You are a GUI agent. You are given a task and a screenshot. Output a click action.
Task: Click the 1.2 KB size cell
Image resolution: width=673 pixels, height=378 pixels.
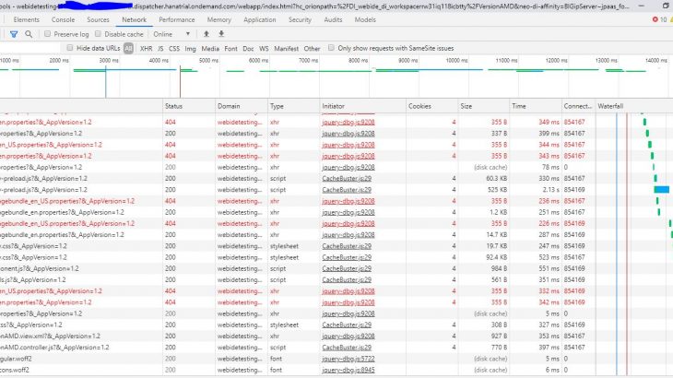[499, 212]
